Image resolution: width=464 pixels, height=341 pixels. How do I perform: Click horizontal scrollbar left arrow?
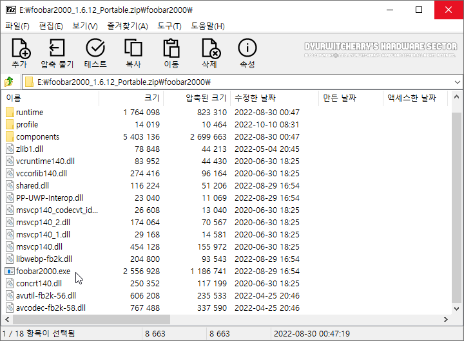point(7,319)
